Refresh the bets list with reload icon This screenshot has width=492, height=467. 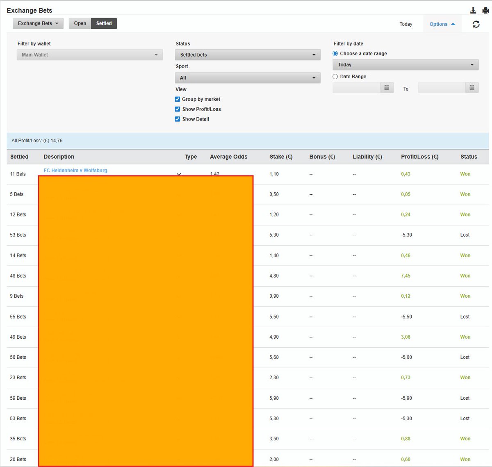point(476,24)
